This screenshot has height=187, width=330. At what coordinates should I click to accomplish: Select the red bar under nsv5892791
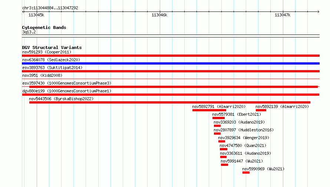[209, 110]
